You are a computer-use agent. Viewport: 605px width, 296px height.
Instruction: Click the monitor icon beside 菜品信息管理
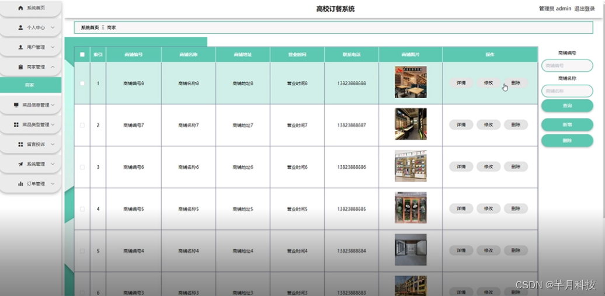click(16, 105)
